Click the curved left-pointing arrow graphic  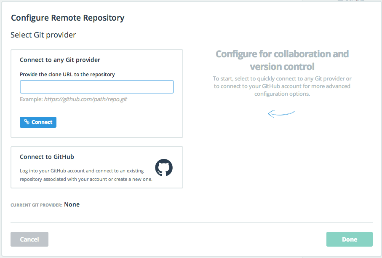click(x=282, y=113)
